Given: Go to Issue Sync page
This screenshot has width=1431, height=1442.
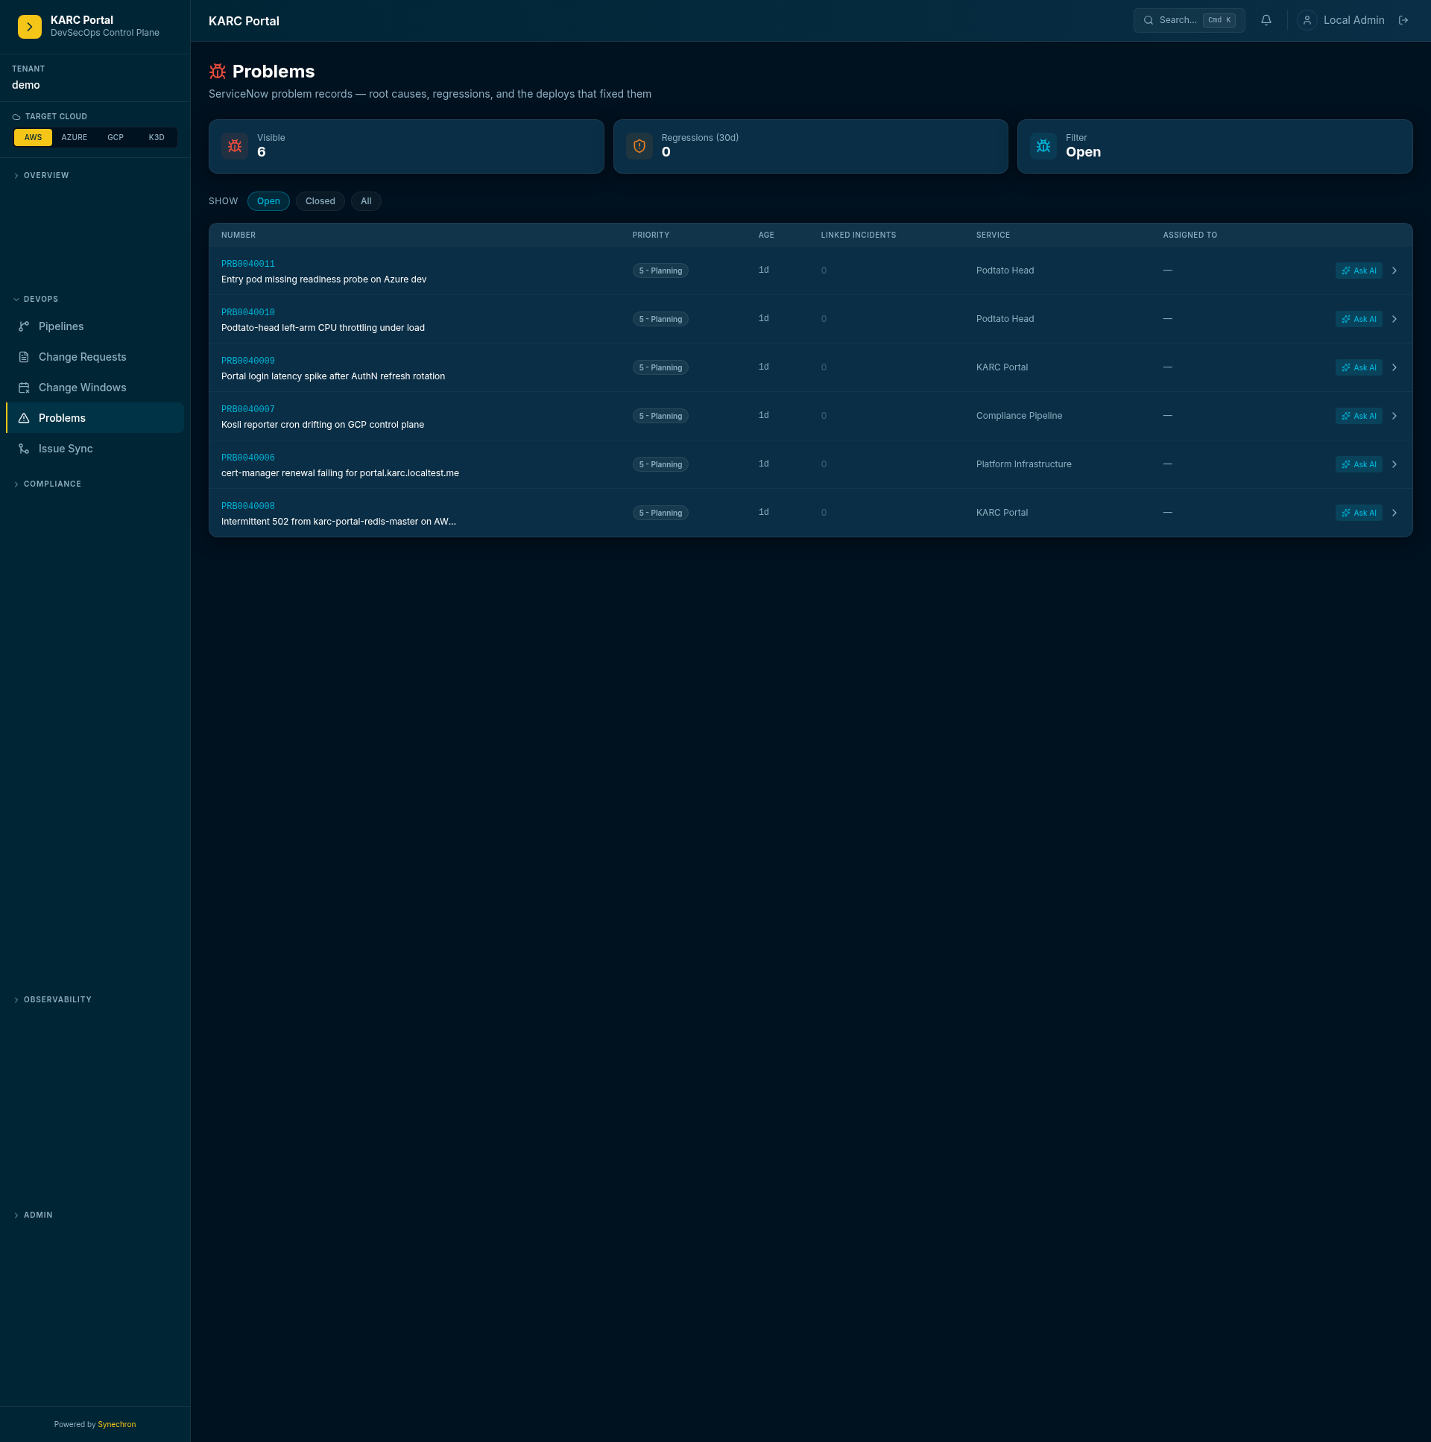Looking at the screenshot, I should tap(95, 449).
